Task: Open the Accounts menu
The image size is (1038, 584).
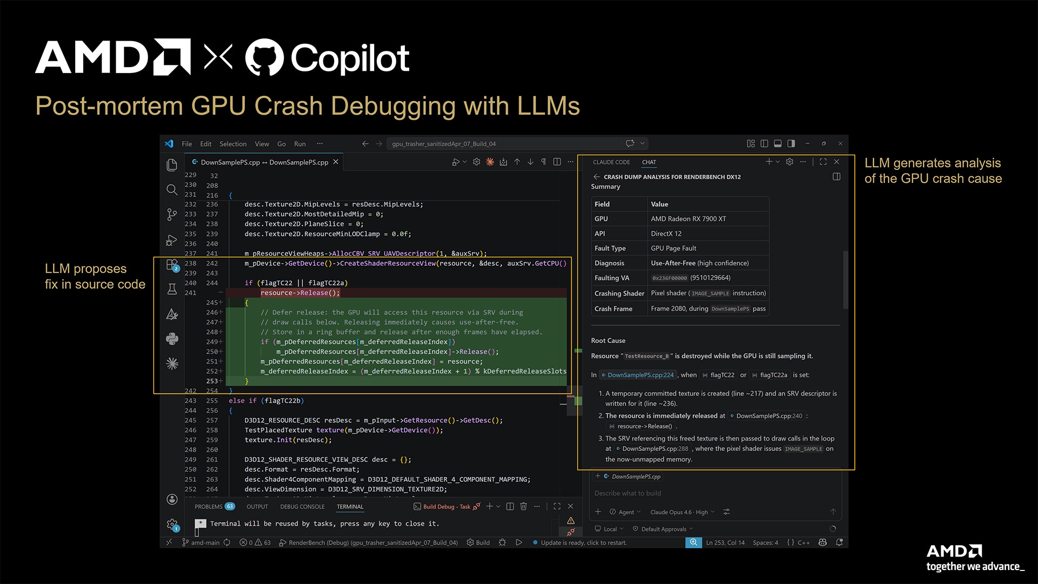Action: 172,499
